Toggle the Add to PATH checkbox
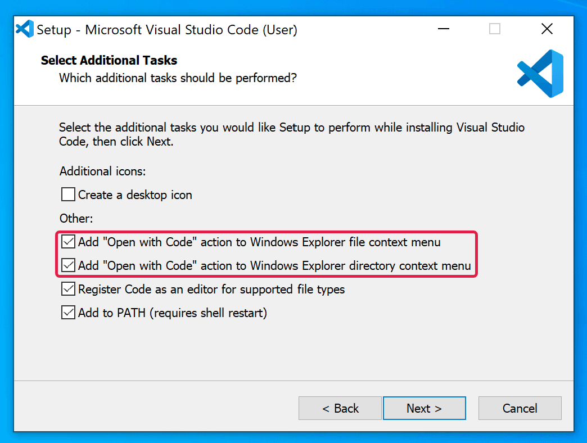Viewport: 587px width, 443px height. 68,313
